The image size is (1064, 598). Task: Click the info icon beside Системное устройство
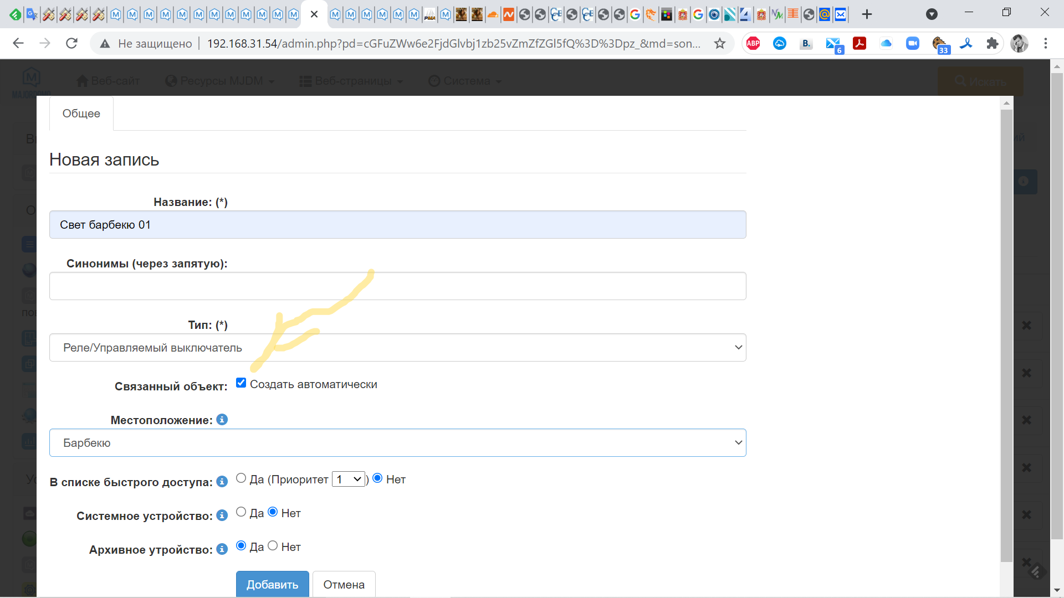222,515
